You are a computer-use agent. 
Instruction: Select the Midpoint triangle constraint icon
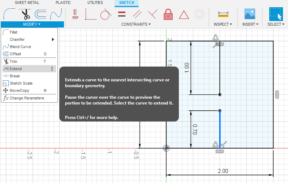coord(184,14)
